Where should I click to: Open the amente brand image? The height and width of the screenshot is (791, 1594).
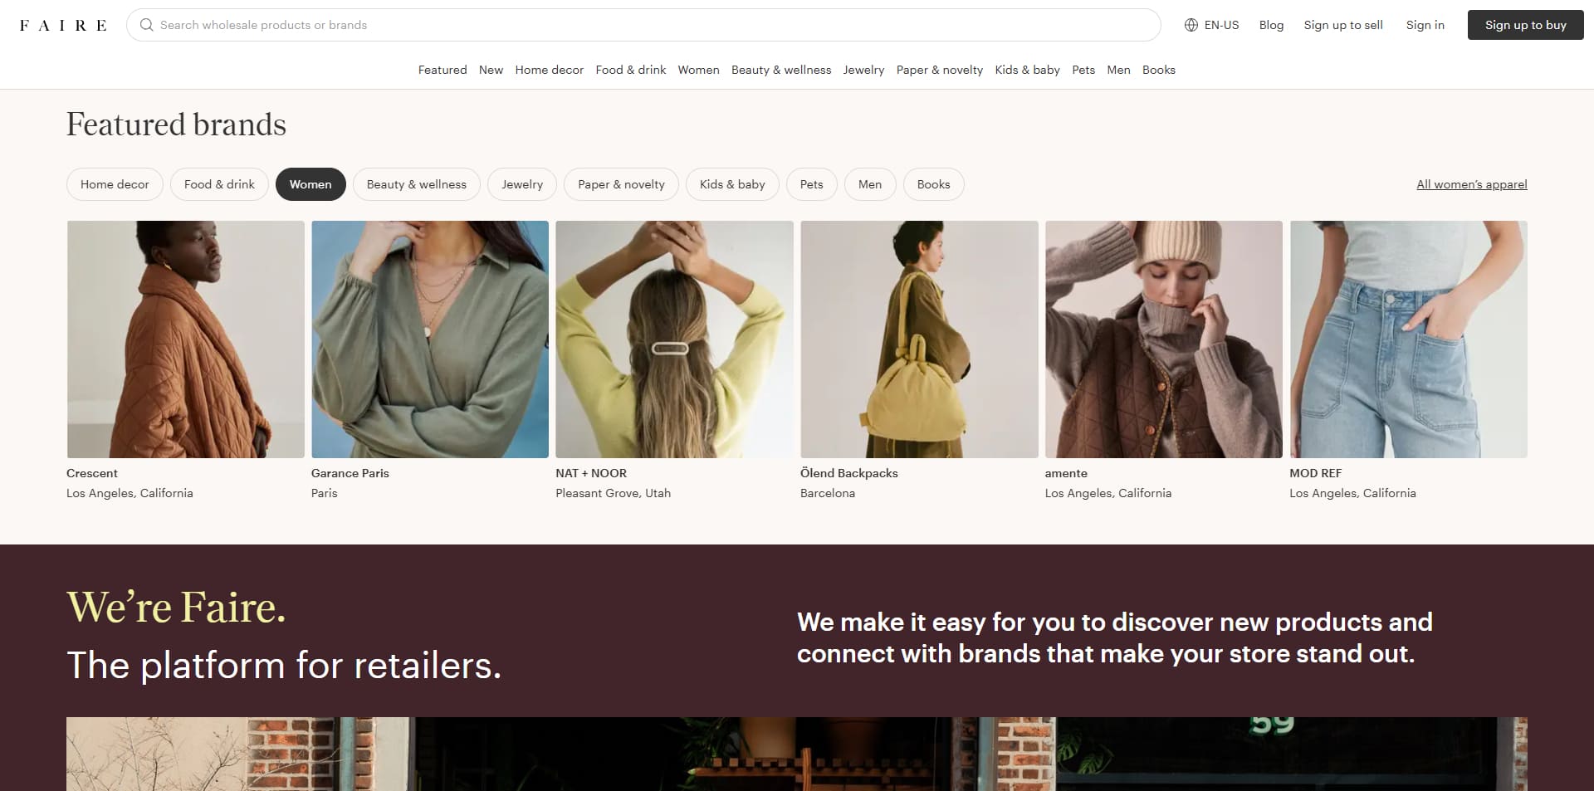[1164, 339]
